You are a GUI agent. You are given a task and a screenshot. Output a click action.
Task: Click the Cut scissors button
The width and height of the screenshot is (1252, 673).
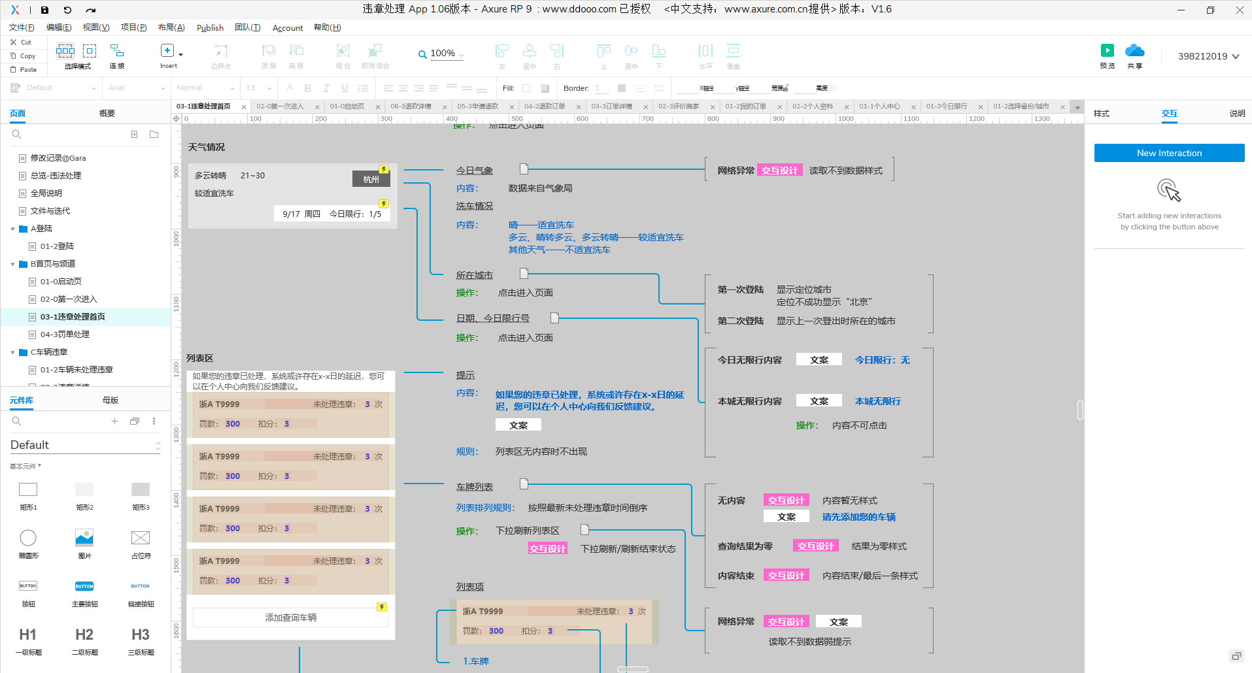[20, 42]
